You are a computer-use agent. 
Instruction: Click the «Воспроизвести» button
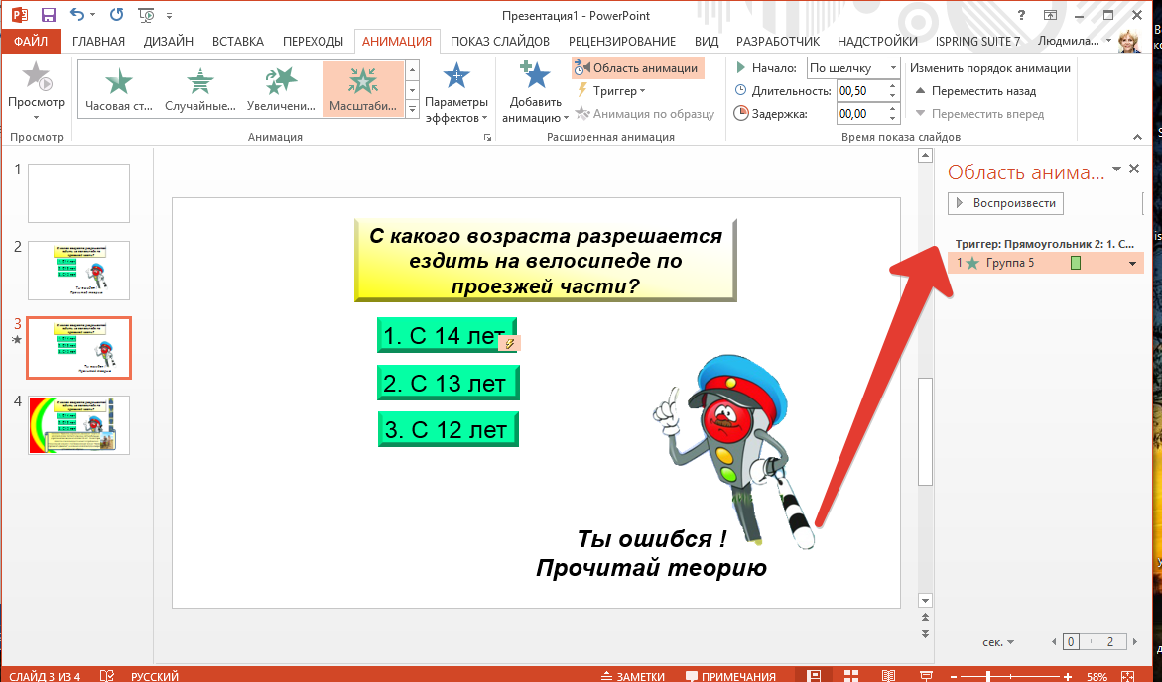coord(1006,202)
